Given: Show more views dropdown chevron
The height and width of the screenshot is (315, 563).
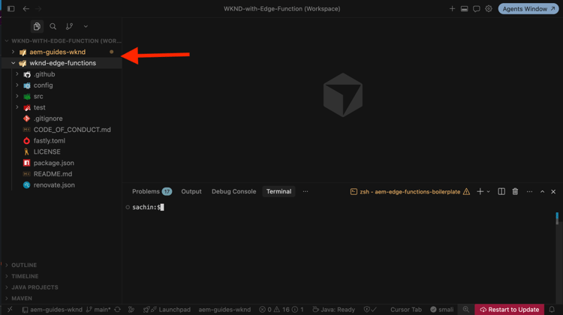Looking at the screenshot, I should click(x=86, y=26).
